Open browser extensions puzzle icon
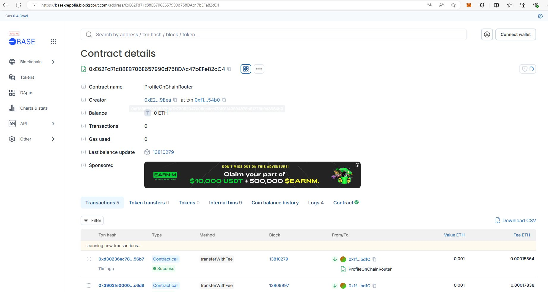 point(482,5)
